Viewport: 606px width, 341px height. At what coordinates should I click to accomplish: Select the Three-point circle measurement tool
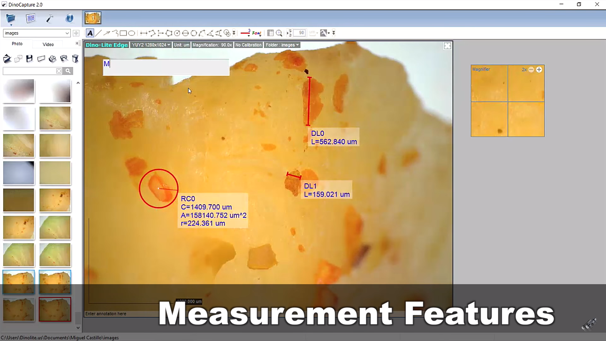(x=194, y=33)
